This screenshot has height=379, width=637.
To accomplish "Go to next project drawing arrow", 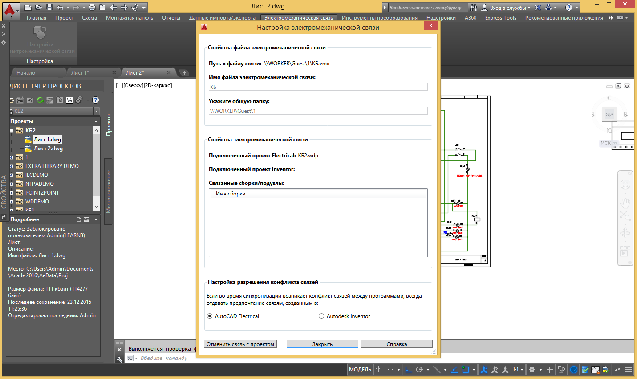I will pyautogui.click(x=124, y=8).
